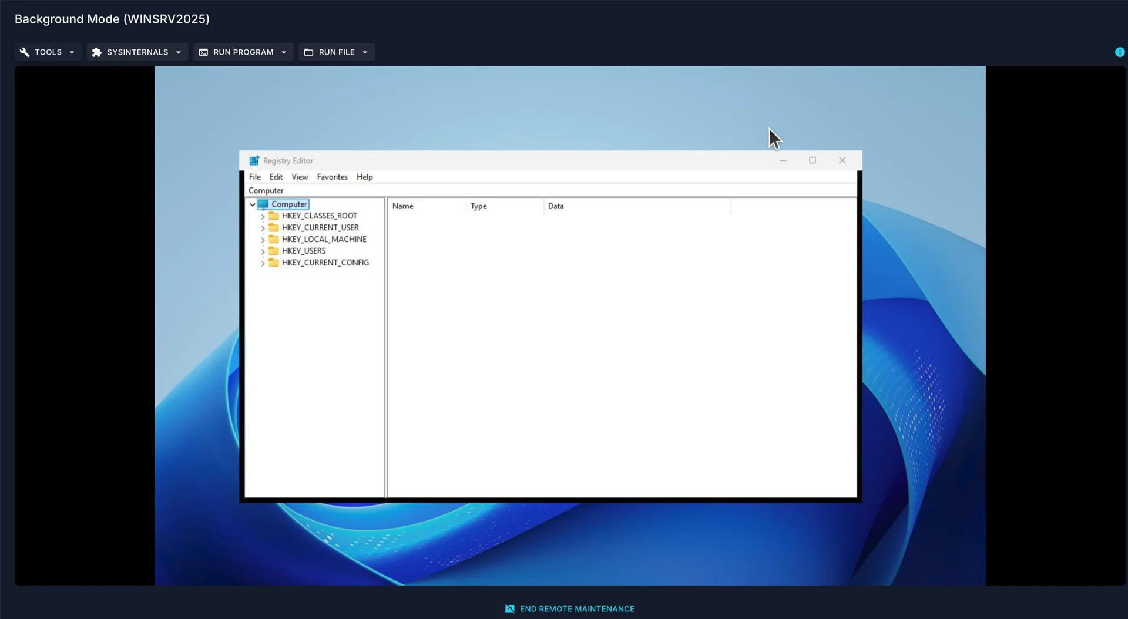1128x619 pixels.
Task: Click the HKEY_USERS folder icon
Action: (x=274, y=251)
